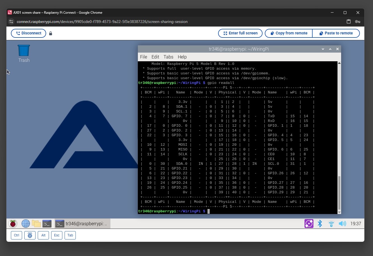Open the Trash on the desktop
This screenshot has height=256, width=373.
24,51
